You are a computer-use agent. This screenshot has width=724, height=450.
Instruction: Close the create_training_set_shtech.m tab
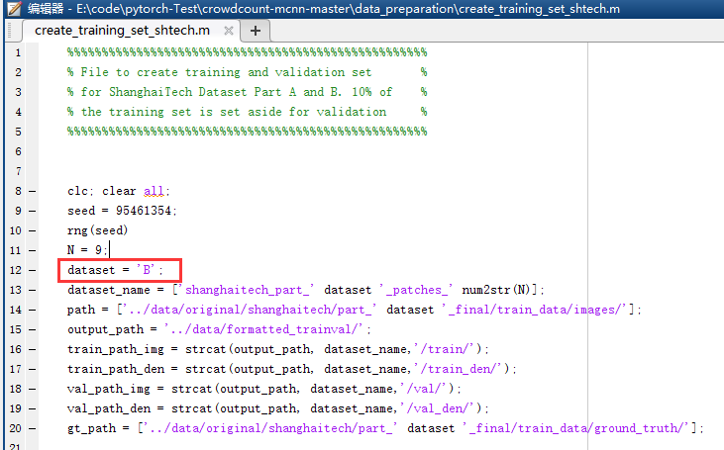pos(228,31)
